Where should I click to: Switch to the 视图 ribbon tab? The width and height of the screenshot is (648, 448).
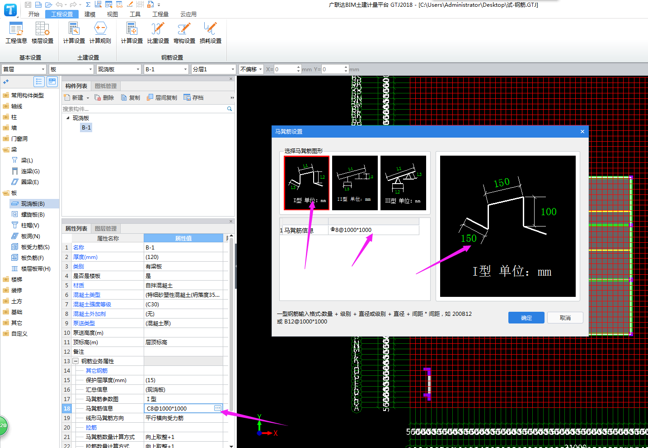pyautogui.click(x=113, y=14)
